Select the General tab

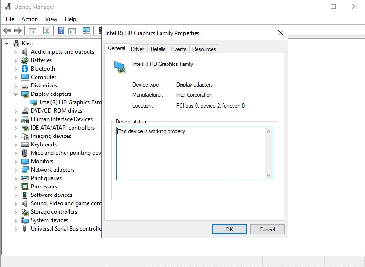[x=117, y=48]
